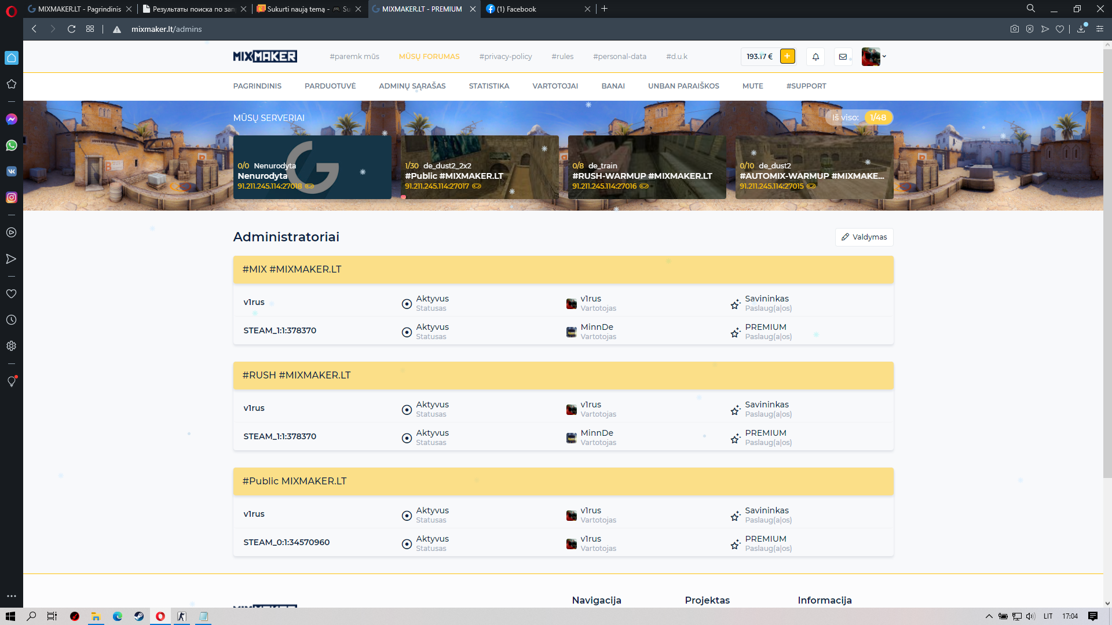
Task: Show hidden system tray icons
Action: click(x=989, y=616)
